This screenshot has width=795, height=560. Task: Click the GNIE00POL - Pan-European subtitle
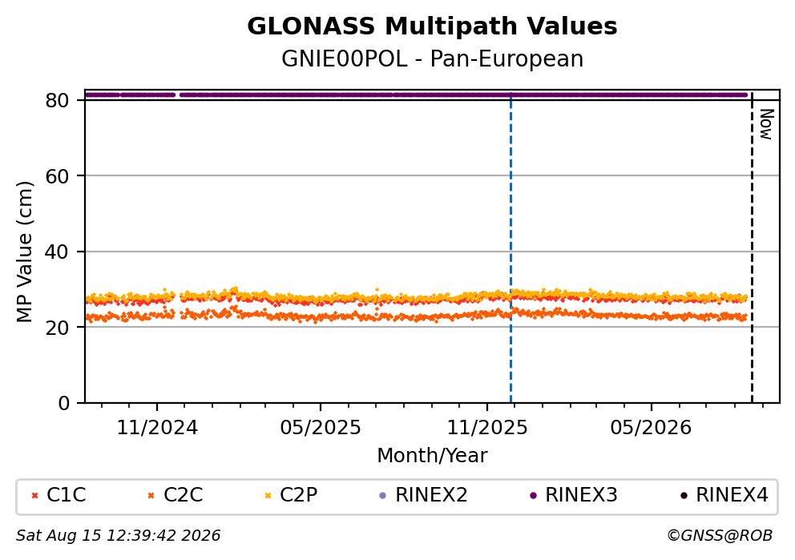coord(432,59)
